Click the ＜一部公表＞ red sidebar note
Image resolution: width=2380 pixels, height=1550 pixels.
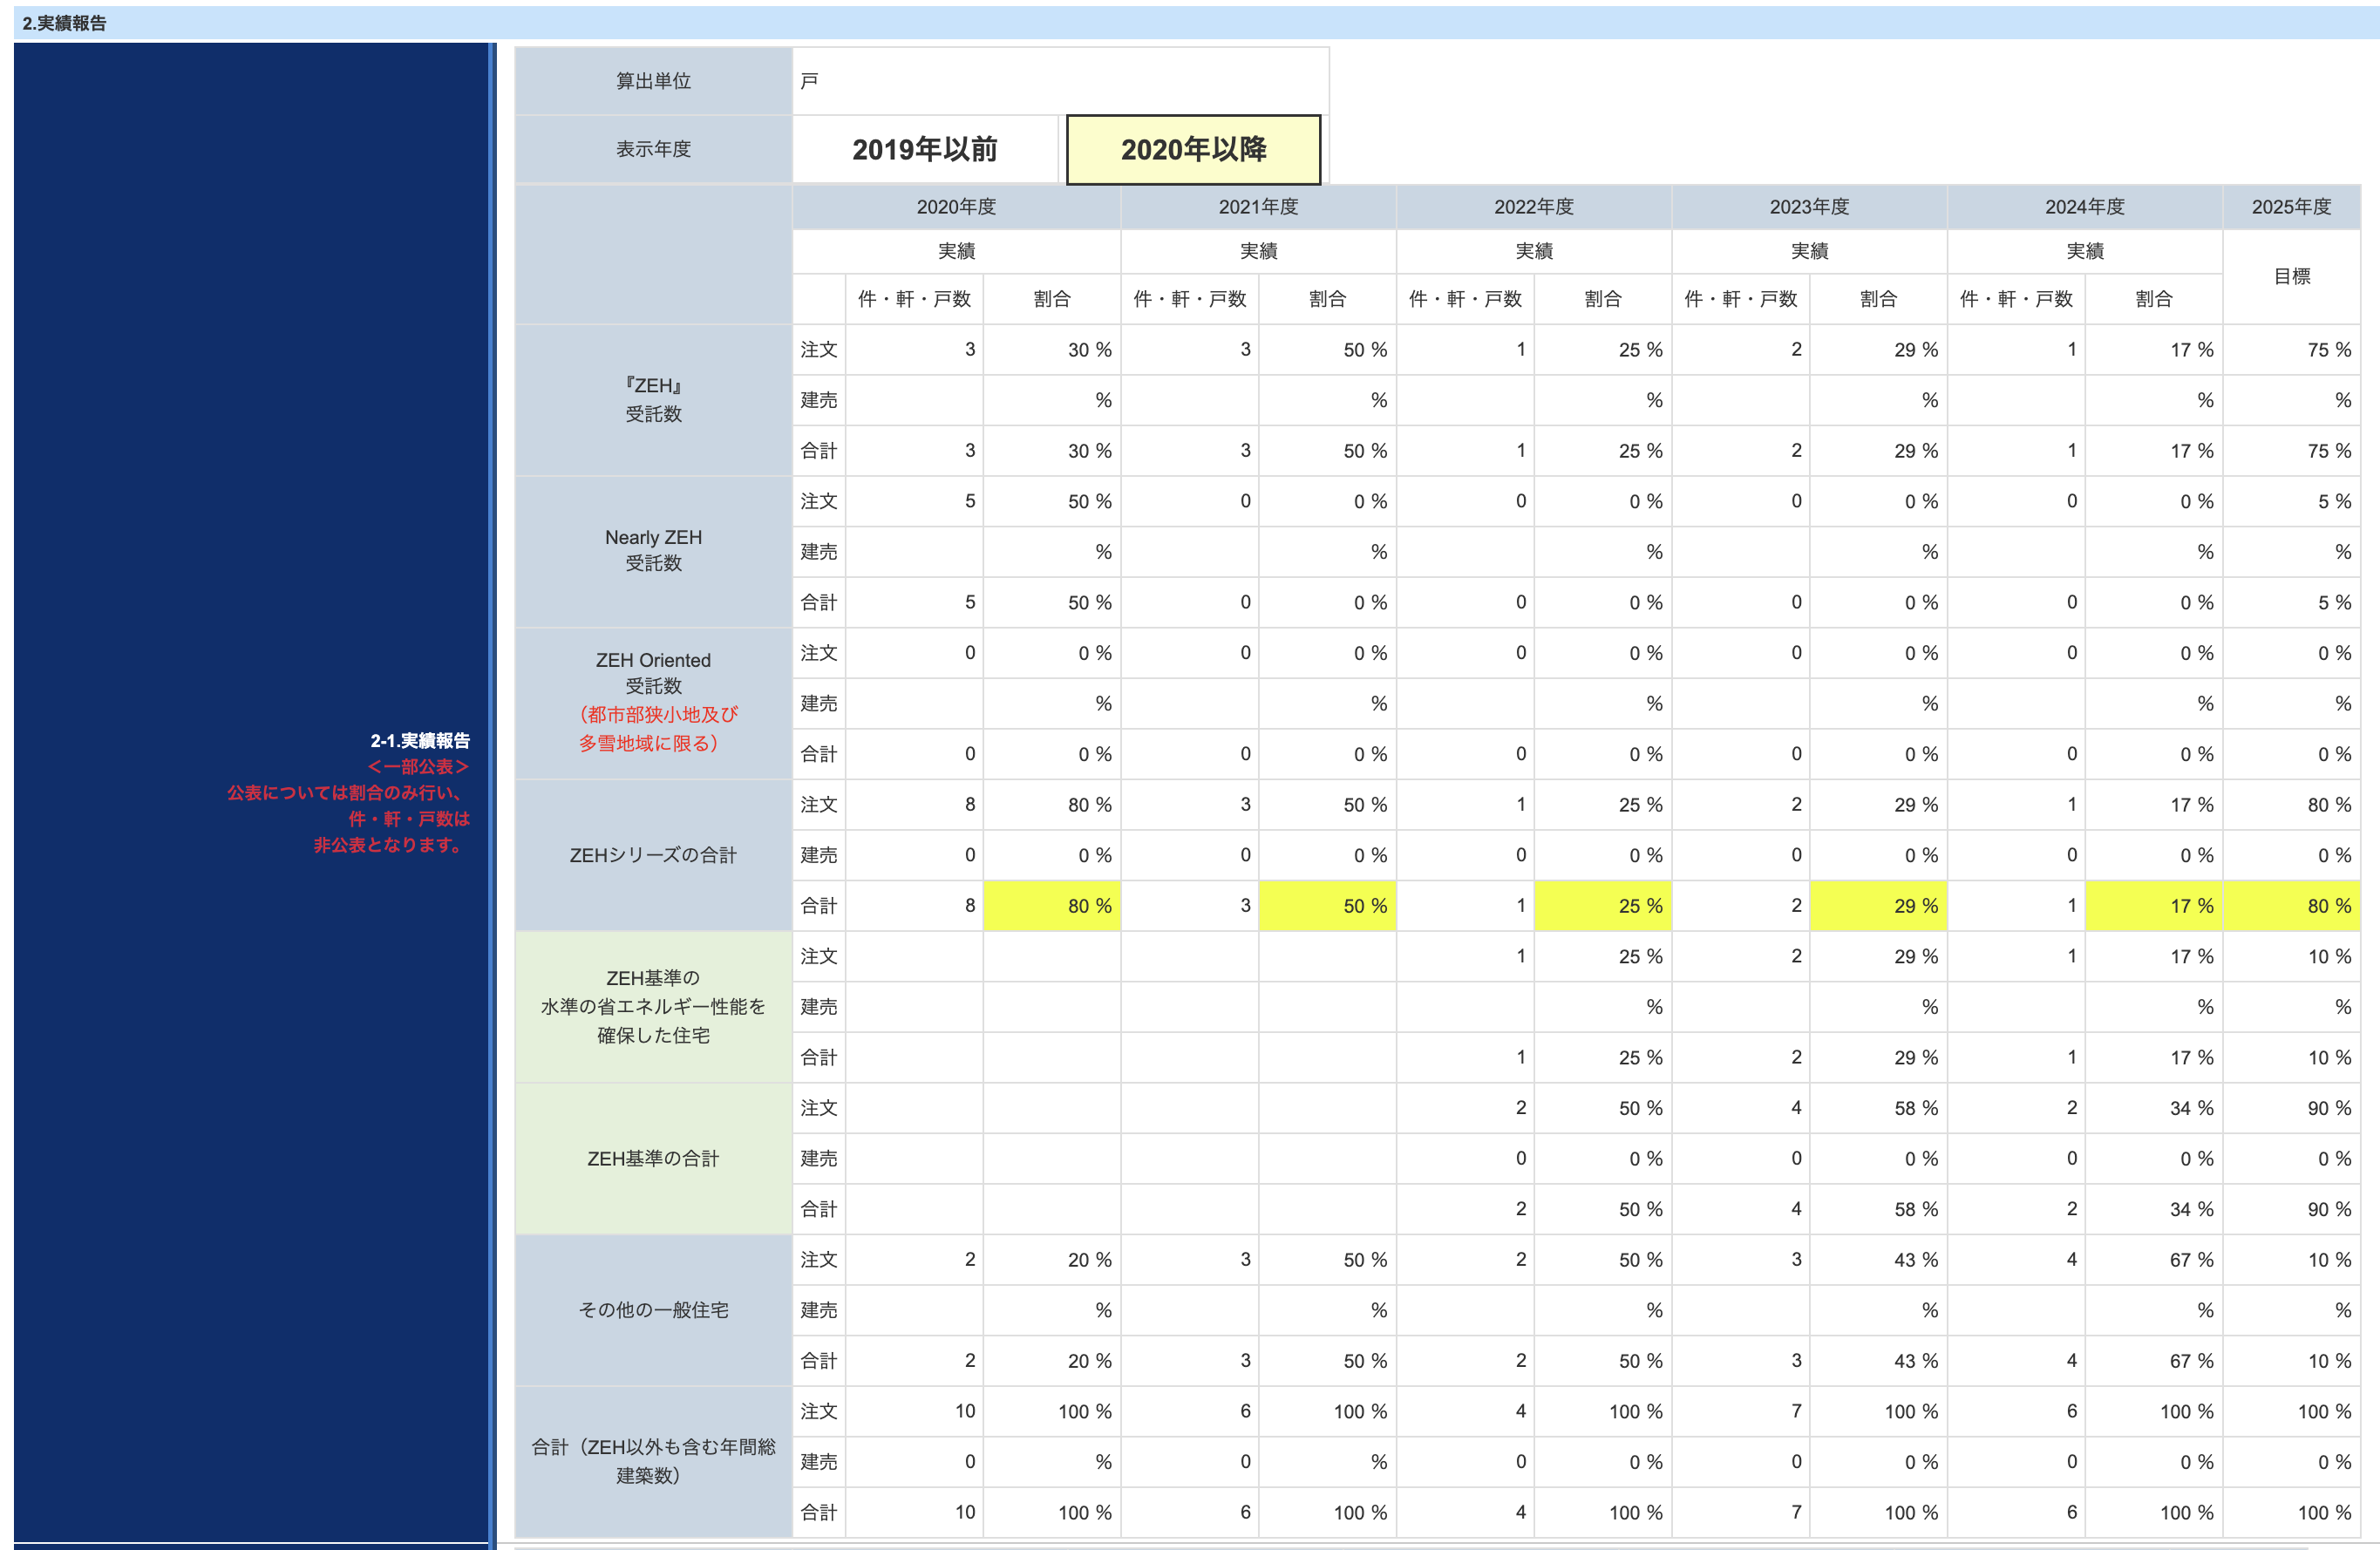[418, 766]
